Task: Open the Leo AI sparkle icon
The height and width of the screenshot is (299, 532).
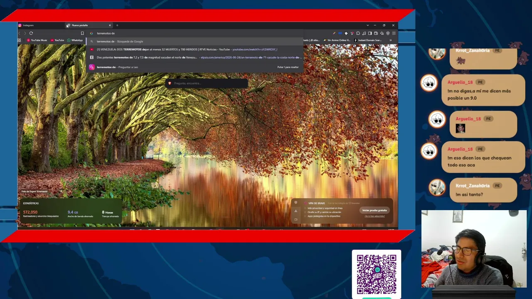Action: (x=382, y=33)
